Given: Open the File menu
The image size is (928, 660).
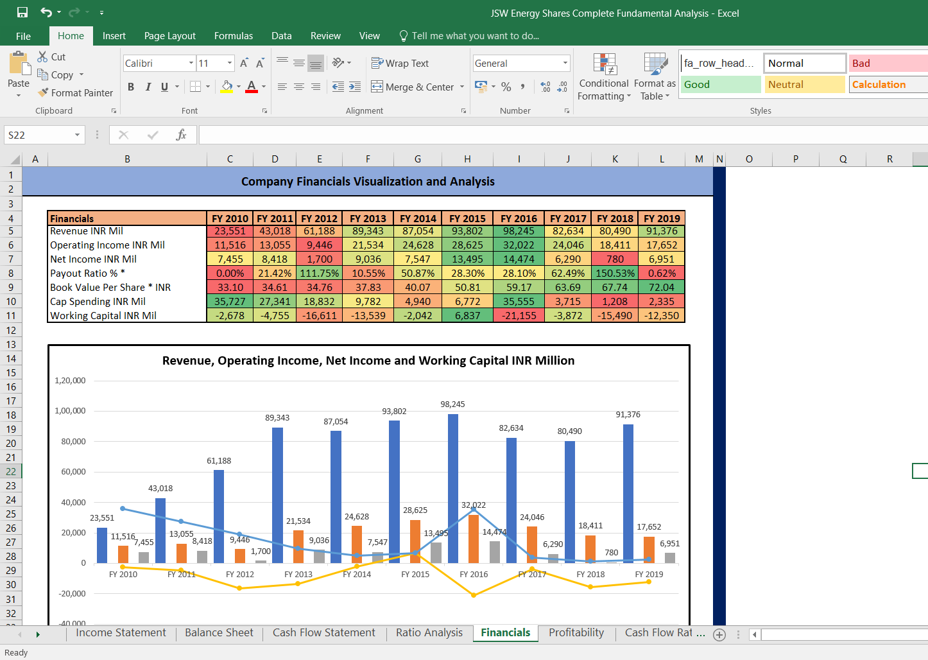Looking at the screenshot, I should coord(23,36).
